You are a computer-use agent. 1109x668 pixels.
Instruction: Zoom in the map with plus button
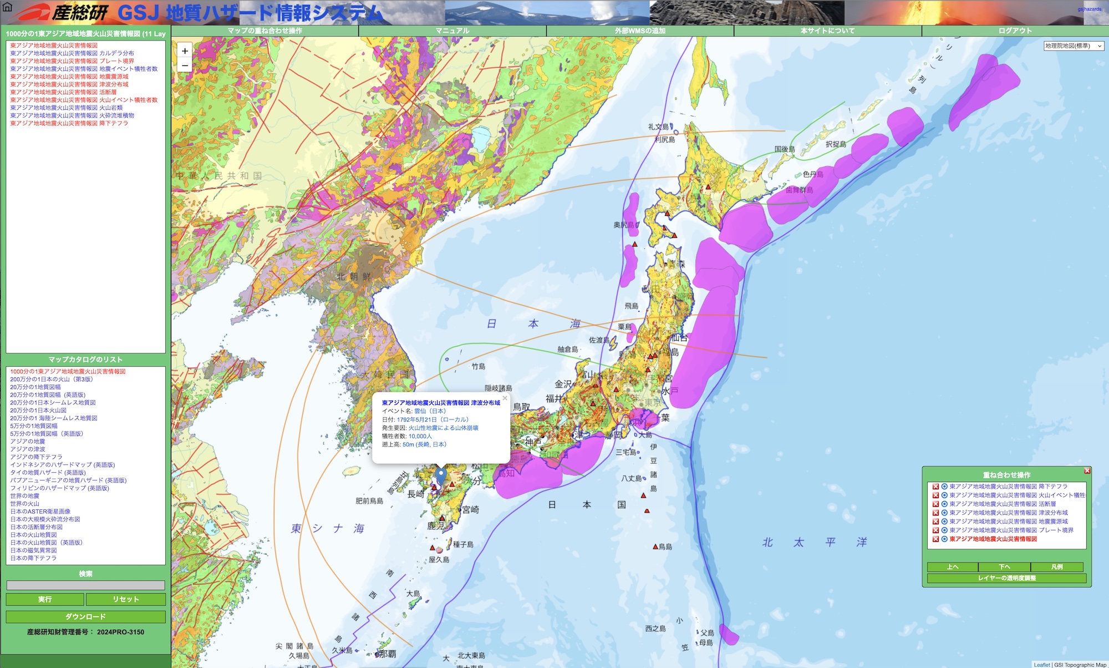point(185,51)
